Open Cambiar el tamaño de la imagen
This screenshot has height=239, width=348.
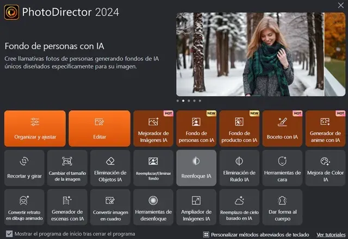pyautogui.click(x=67, y=168)
